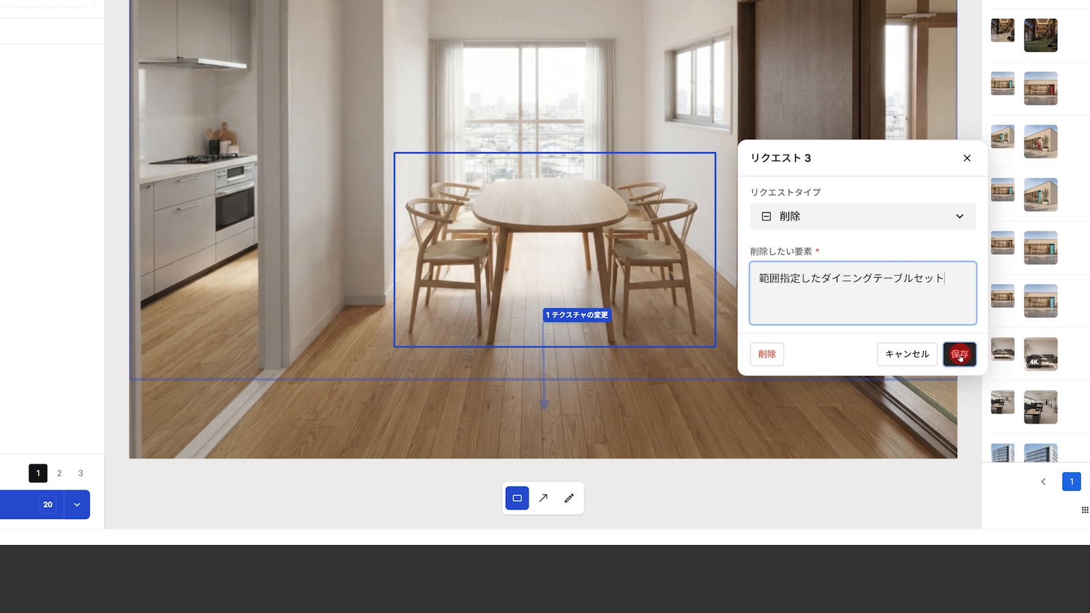This screenshot has width=1090, height=613.
Task: Select gallery page 1 in the right panel
Action: 1072,482
